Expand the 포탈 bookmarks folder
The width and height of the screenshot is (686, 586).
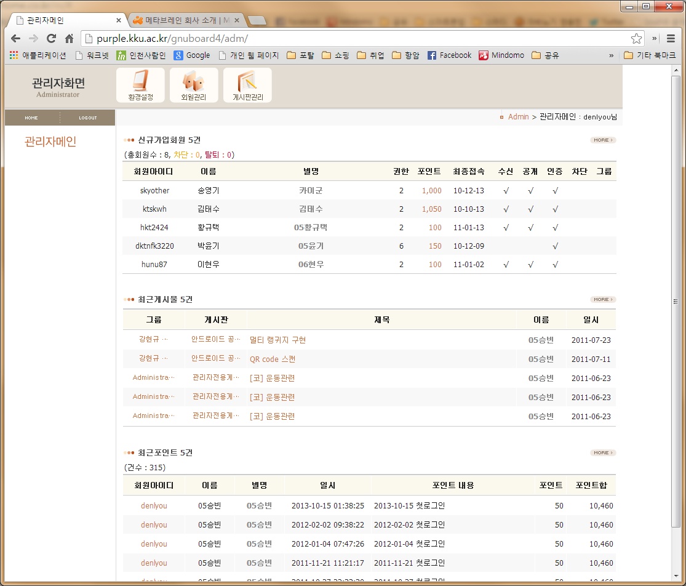click(300, 55)
